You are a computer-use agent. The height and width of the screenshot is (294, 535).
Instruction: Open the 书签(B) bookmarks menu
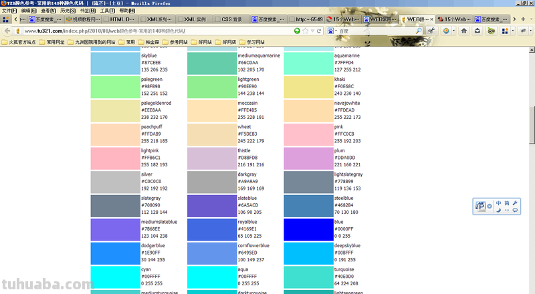[88, 11]
